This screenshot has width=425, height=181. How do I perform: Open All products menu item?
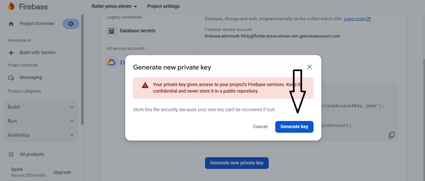[x=32, y=155]
